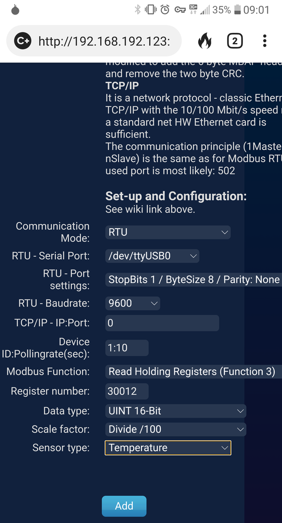Tap the flame icon in browser toolbar

tap(204, 41)
